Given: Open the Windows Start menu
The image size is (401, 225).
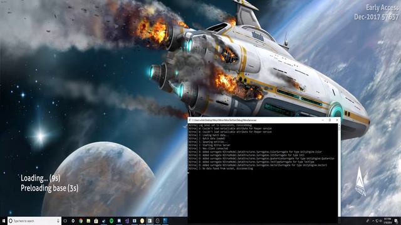Looking at the screenshot, I should pos(4,221).
